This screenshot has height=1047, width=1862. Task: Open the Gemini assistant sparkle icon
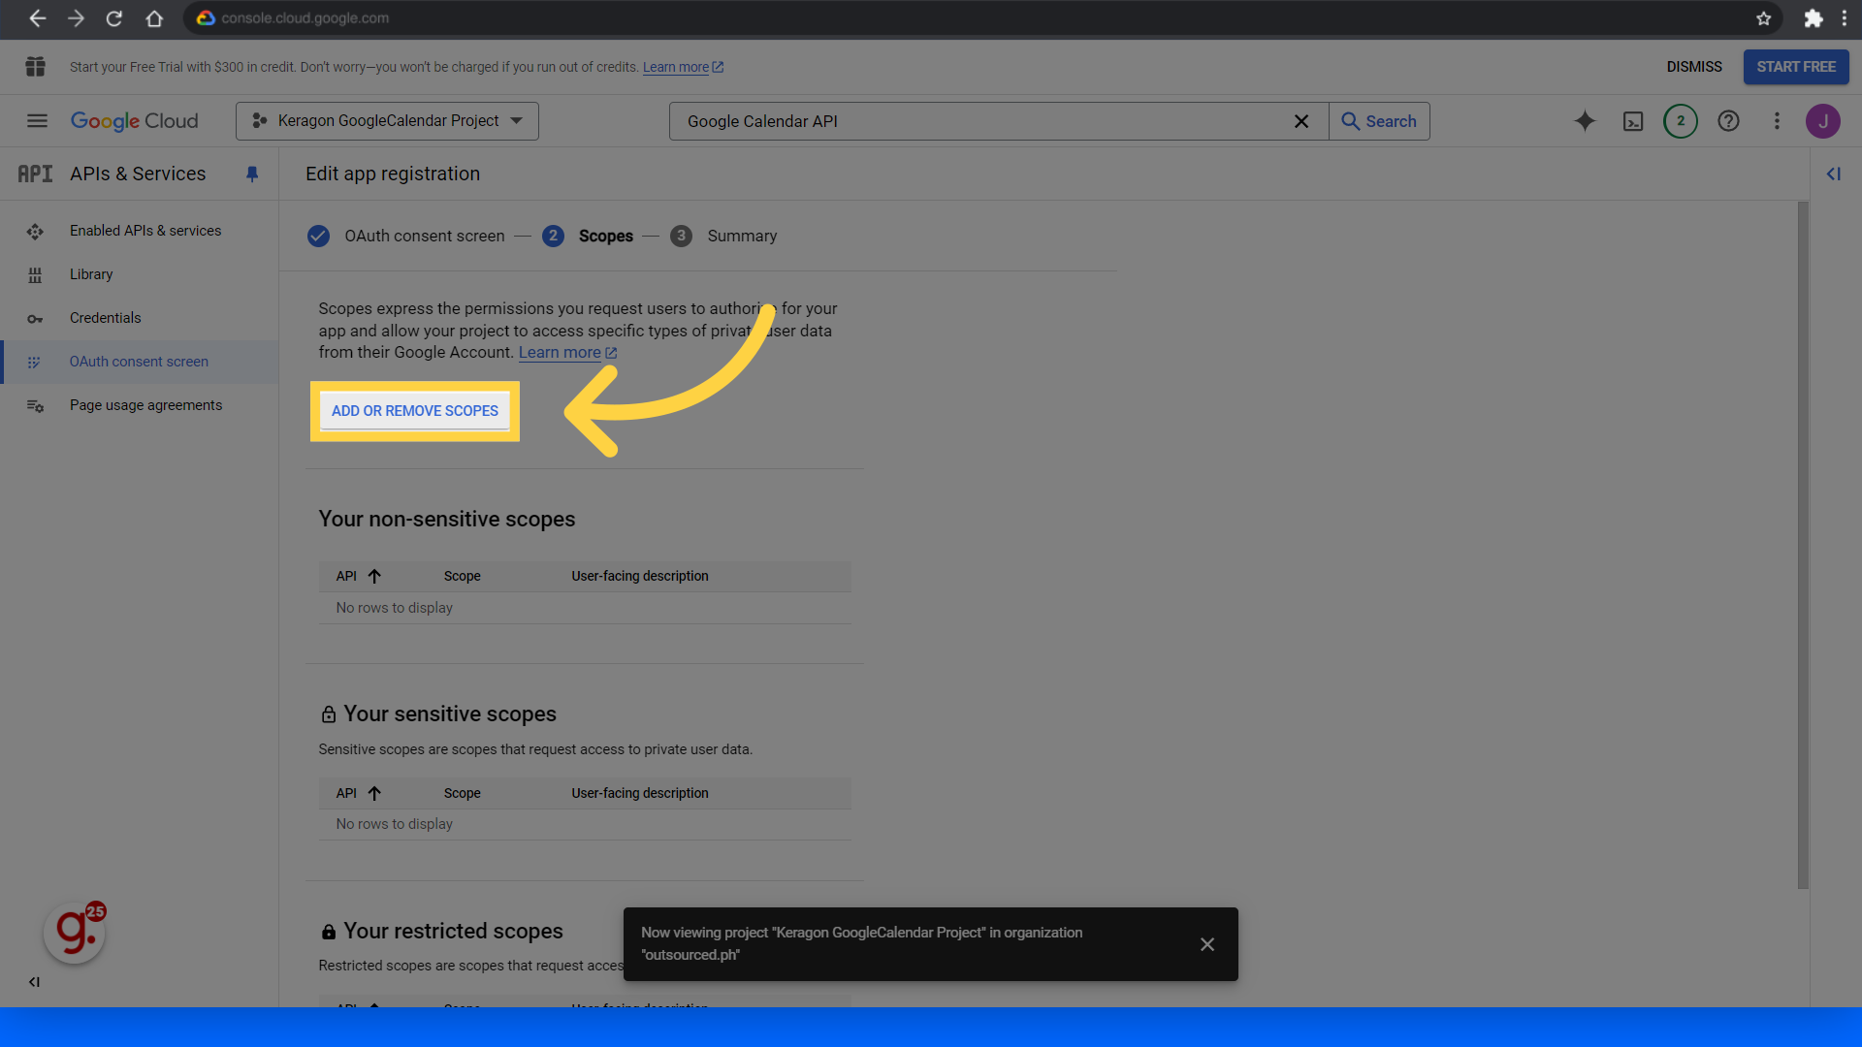tap(1585, 121)
